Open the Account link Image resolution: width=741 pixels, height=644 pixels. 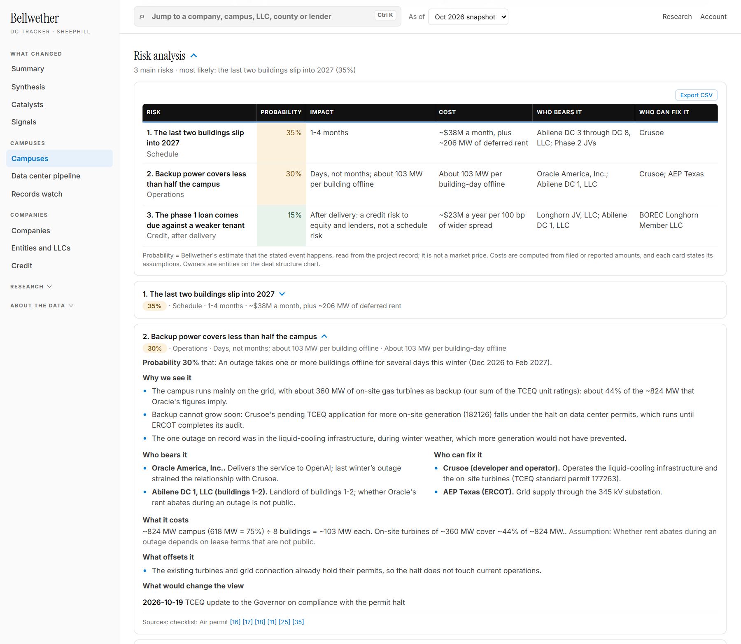pyautogui.click(x=713, y=16)
